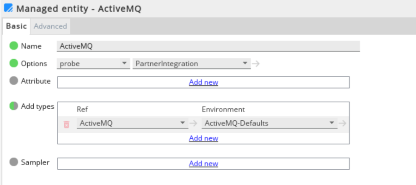Toggle the grey status circle beside Sampler
Viewport: 416px width, 185px height.
pyautogui.click(x=13, y=162)
